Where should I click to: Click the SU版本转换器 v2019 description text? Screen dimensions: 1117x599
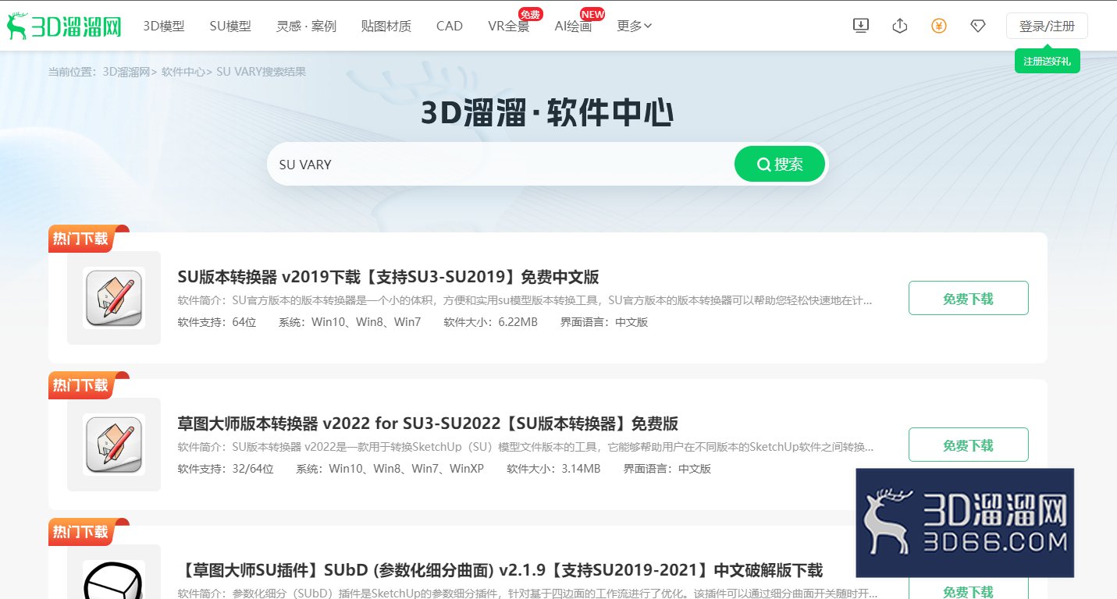coord(525,300)
